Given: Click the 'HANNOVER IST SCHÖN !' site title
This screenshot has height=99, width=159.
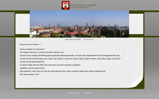Looking at the screenshot, I should pyautogui.click(x=83, y=5).
